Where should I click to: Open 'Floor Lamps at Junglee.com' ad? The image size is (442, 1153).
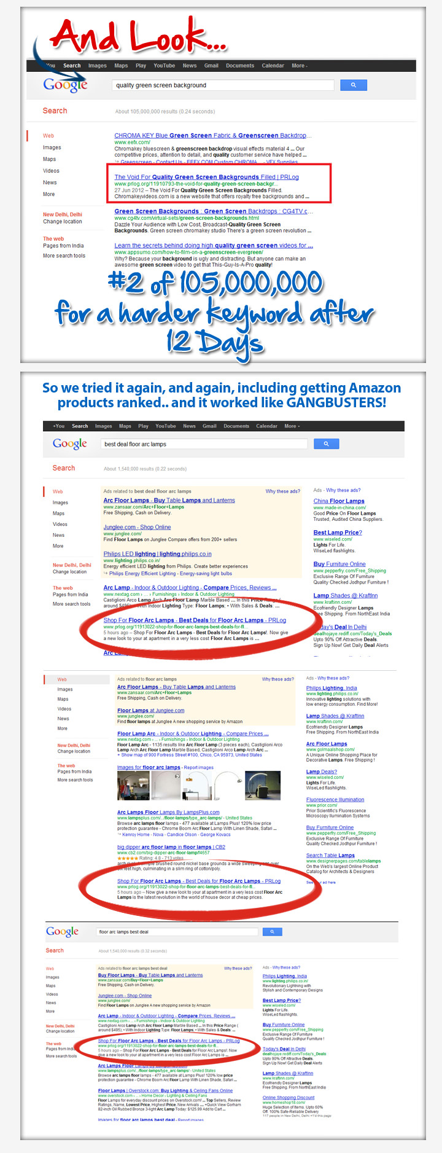tap(150, 710)
